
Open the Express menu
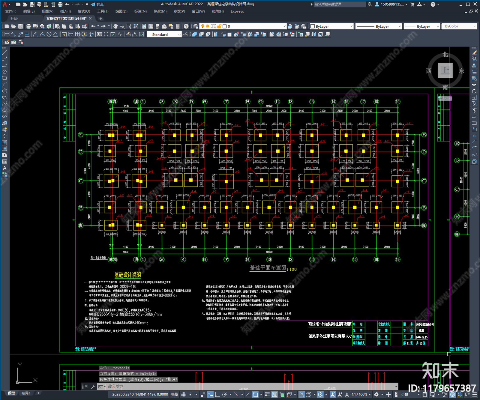237,11
